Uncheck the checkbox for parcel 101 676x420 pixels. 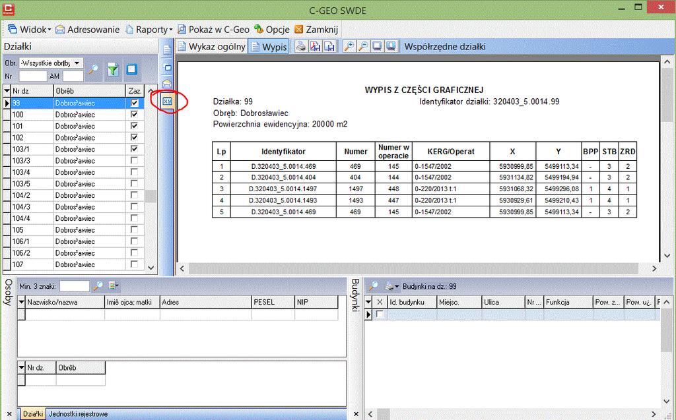135,126
